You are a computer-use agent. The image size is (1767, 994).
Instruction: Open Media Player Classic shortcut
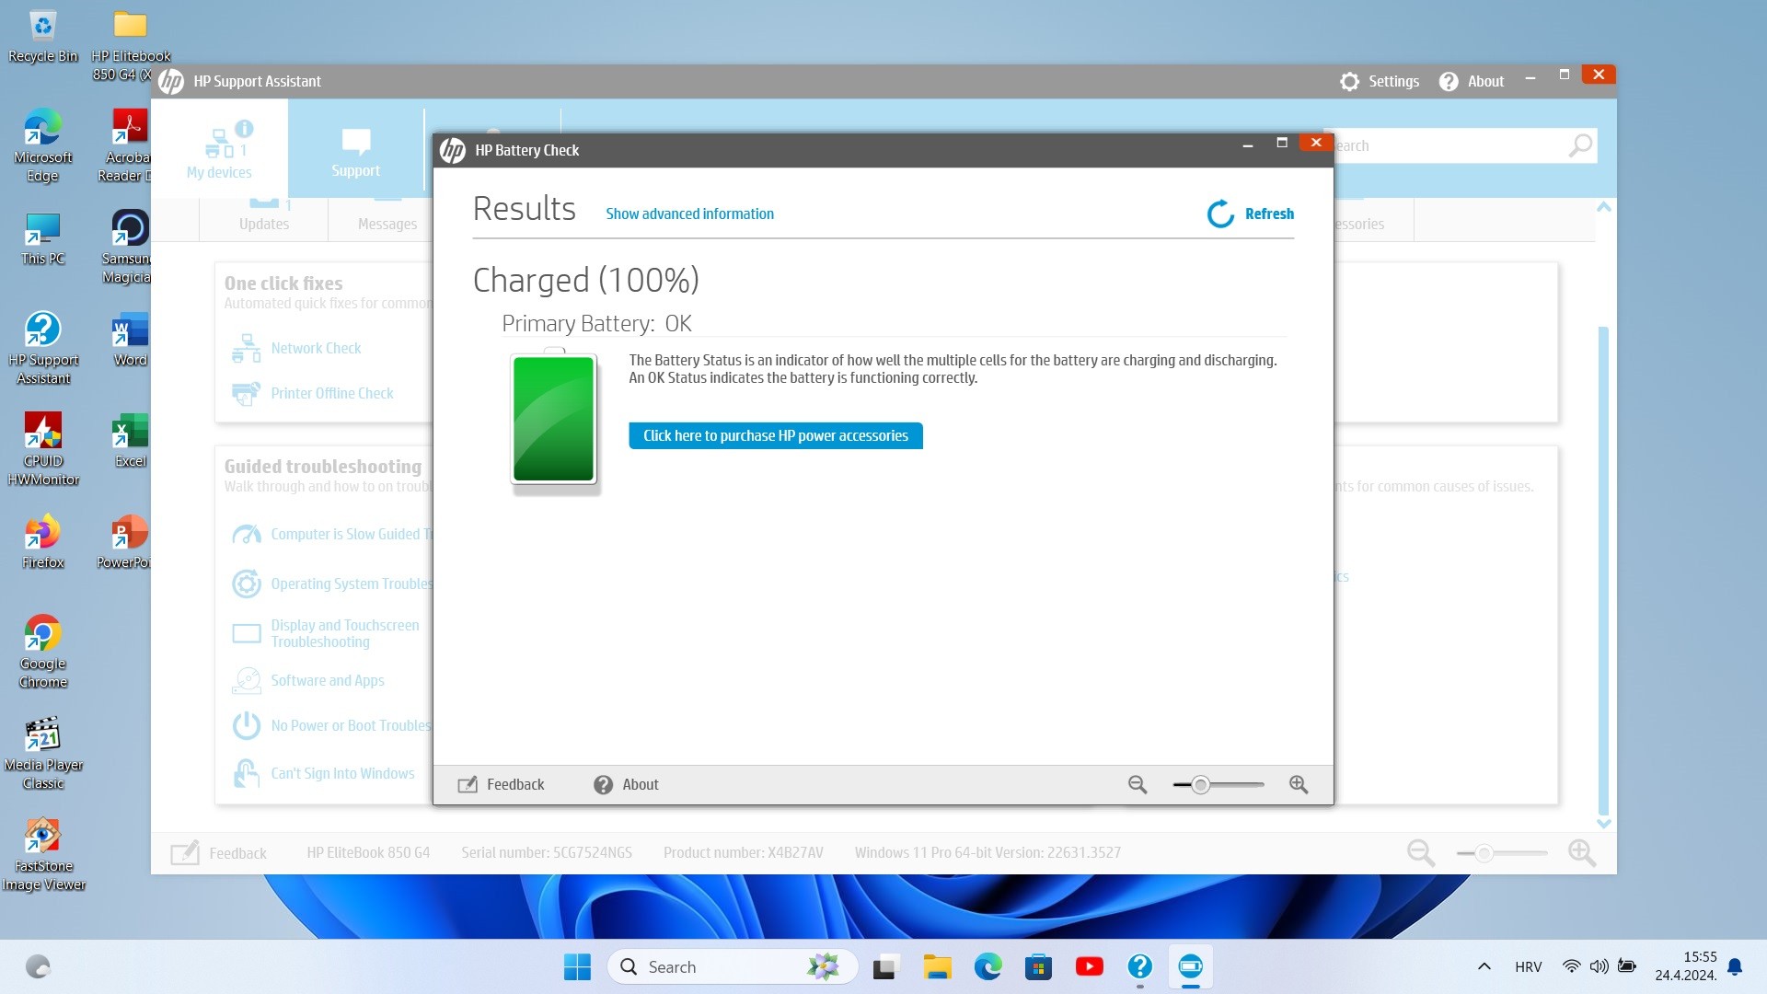[42, 753]
